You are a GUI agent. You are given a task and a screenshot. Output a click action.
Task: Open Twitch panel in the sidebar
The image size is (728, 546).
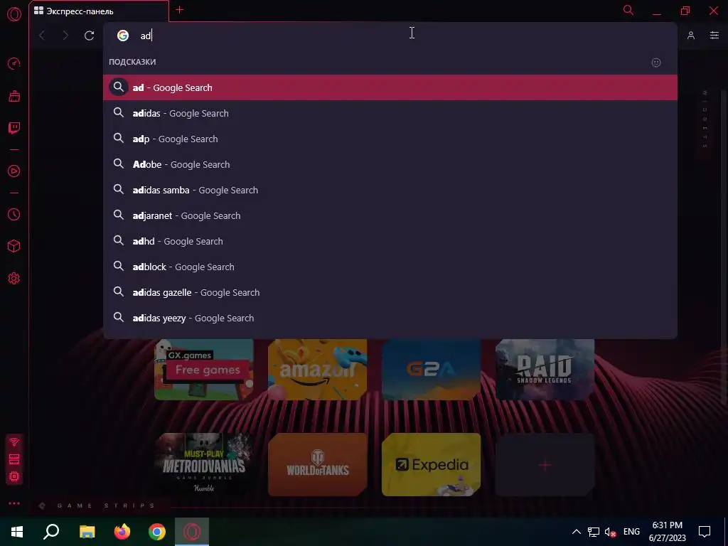(14, 128)
